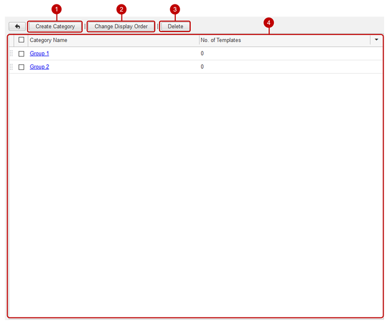388x324 pixels.
Task: Select red callout marker 3 above Delete
Action: [x=175, y=9]
